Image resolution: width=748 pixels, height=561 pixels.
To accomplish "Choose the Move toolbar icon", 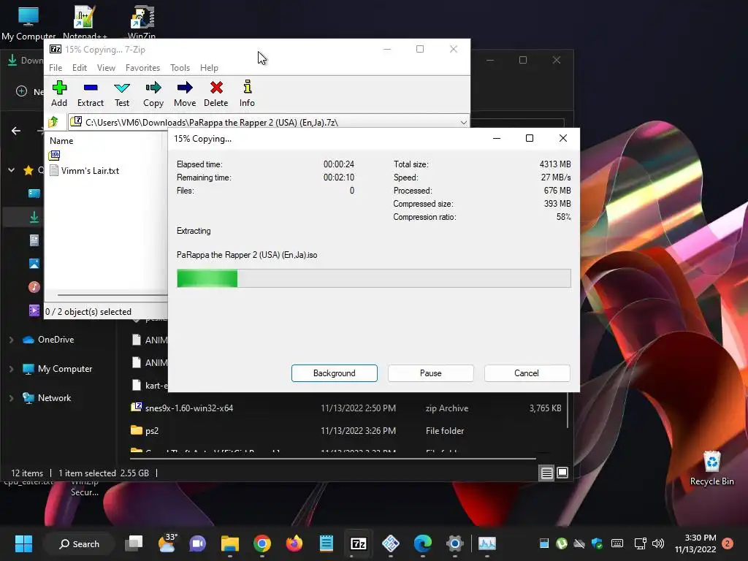I will pos(185,93).
